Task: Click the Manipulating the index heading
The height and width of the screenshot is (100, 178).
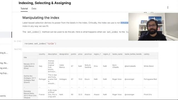Action: coord(41,18)
